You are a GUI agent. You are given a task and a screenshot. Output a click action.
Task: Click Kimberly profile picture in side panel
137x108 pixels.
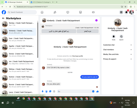(118, 22)
